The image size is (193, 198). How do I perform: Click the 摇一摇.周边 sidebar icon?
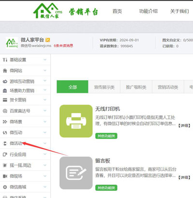point(5,165)
